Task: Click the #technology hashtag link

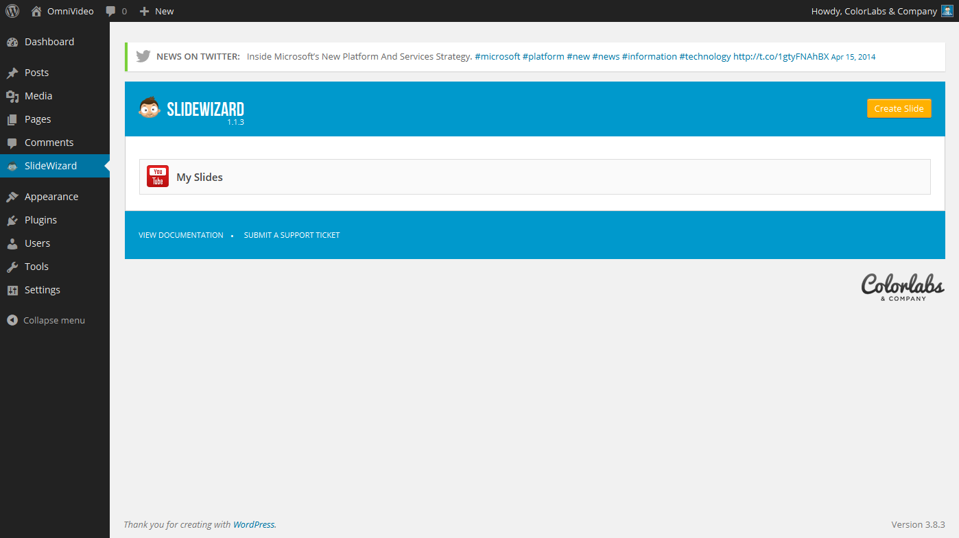Action: [705, 57]
